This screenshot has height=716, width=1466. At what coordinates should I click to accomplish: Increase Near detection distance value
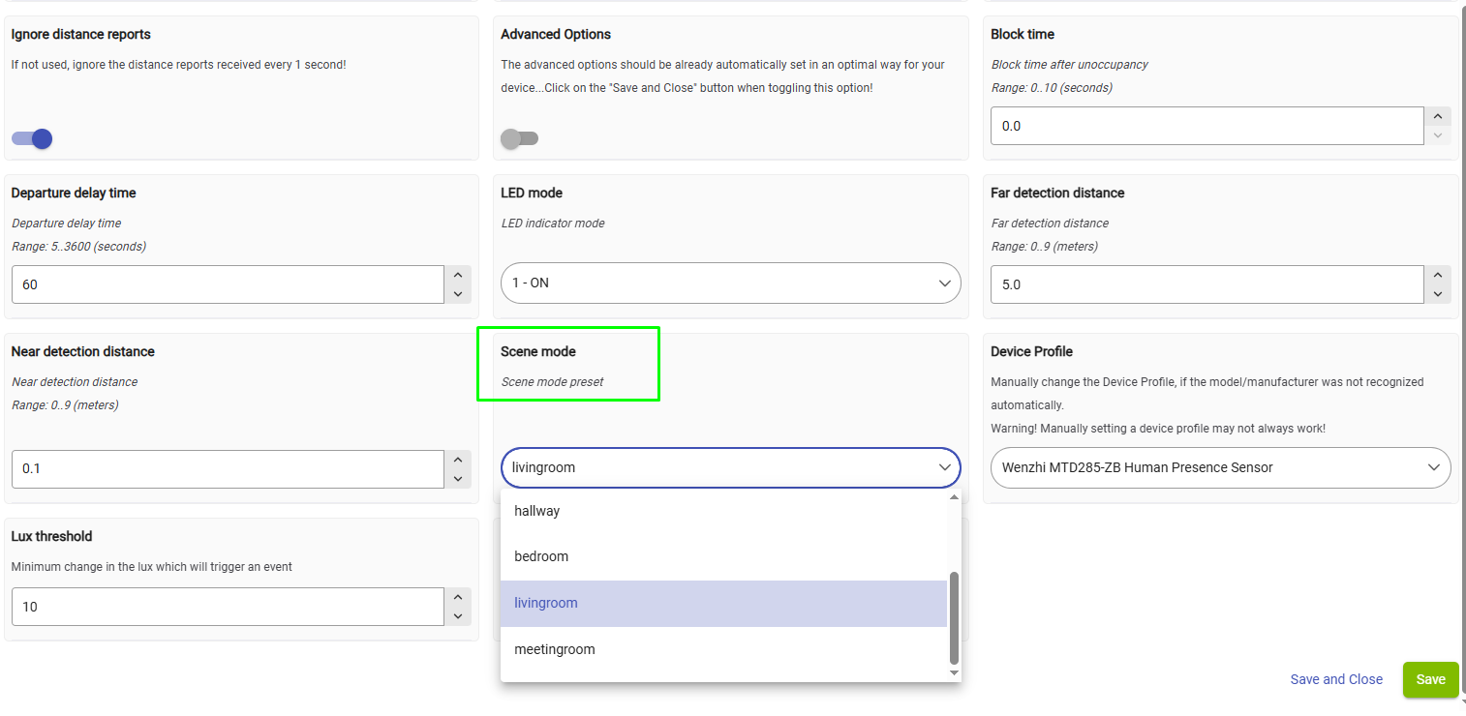tap(458, 460)
